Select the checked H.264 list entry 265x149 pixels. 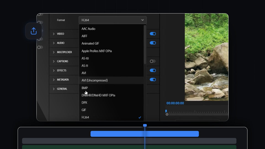point(111,117)
